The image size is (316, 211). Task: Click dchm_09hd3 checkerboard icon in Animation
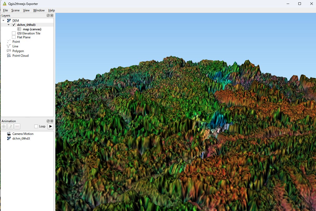tap(9, 139)
